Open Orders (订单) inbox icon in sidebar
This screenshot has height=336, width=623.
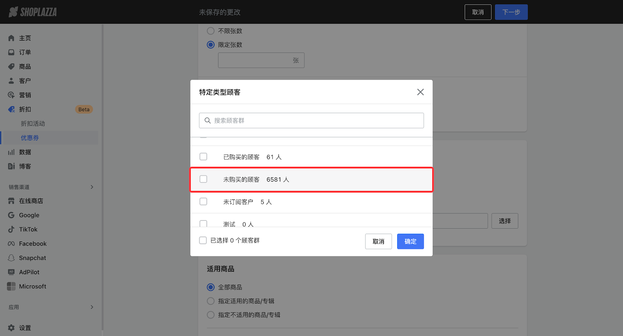11,52
